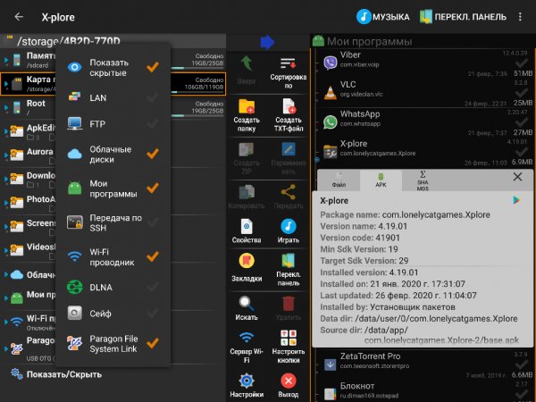Select the DLNA menu entry label
This screenshot has height=402, width=536.
click(101, 288)
